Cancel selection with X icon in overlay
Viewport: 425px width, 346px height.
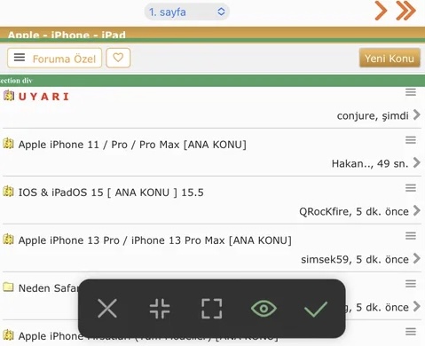107,309
